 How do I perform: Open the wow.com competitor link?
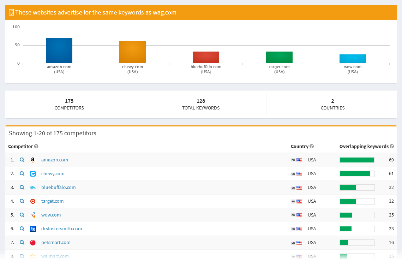[51, 215]
